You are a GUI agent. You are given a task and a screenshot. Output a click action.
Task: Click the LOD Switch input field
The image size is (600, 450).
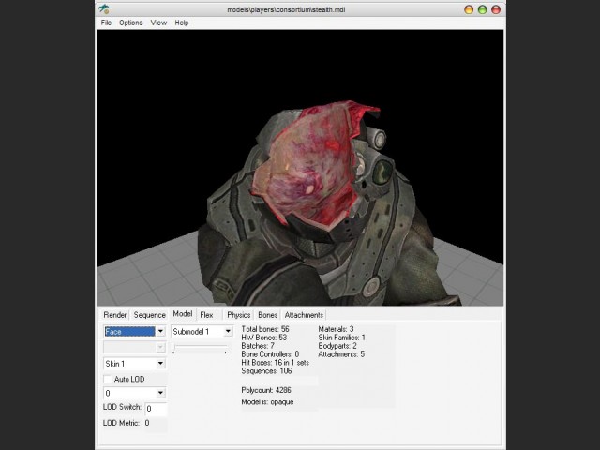[x=156, y=409]
